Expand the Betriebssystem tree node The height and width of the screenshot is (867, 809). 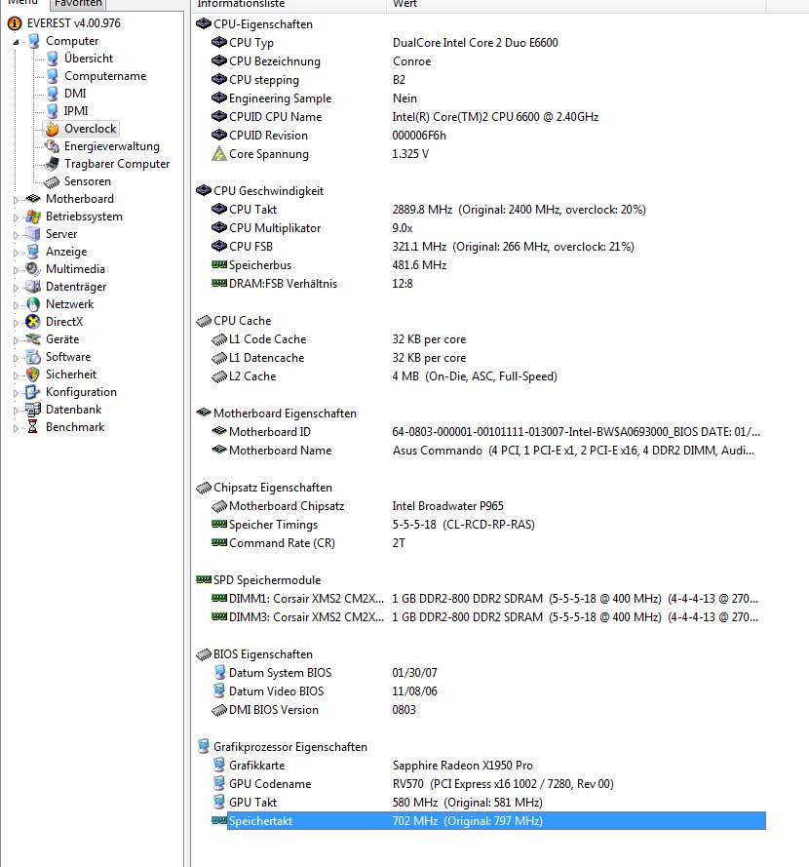tap(16, 217)
